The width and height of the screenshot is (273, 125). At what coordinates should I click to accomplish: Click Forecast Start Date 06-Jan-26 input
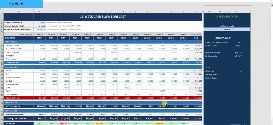[40, 29]
